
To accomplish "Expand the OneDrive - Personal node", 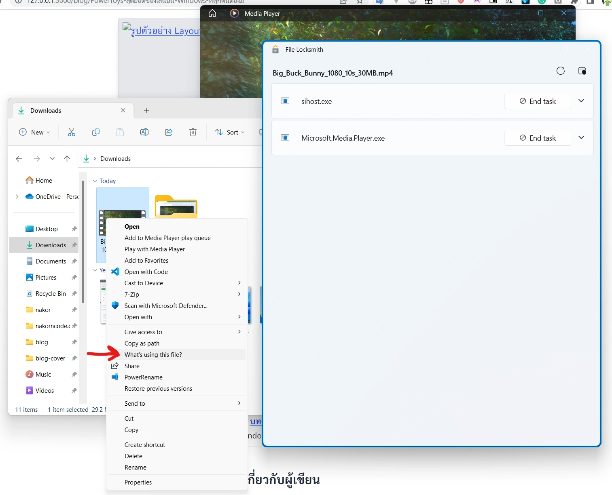I will [x=17, y=197].
